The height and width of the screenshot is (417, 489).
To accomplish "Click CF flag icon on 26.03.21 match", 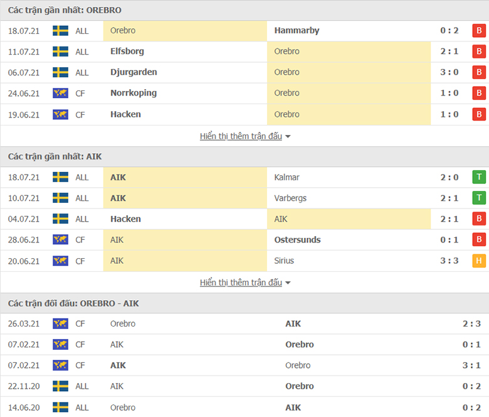I will click(x=61, y=323).
